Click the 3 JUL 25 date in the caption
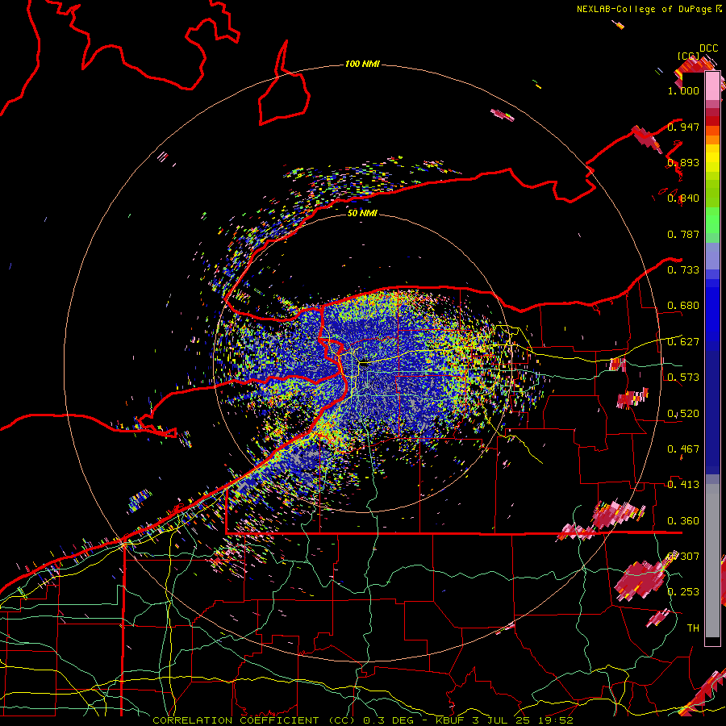The width and height of the screenshot is (726, 726). (501, 720)
